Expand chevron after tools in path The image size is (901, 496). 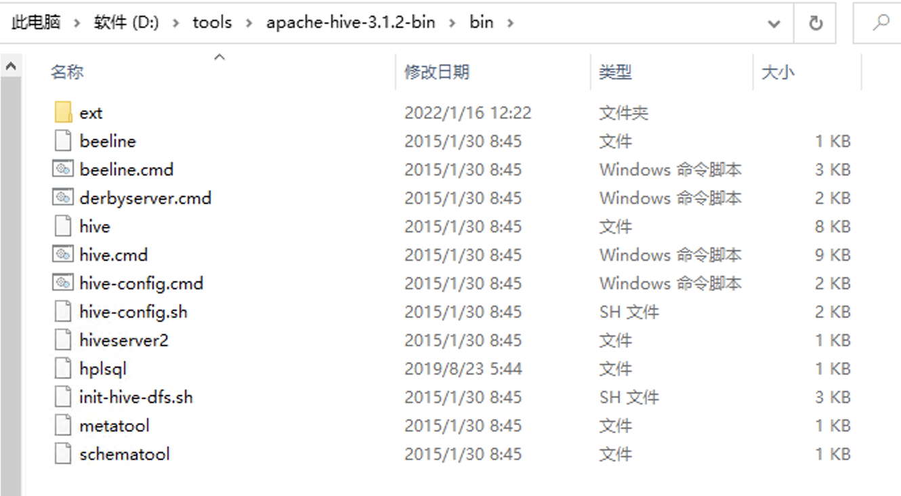pyautogui.click(x=249, y=23)
